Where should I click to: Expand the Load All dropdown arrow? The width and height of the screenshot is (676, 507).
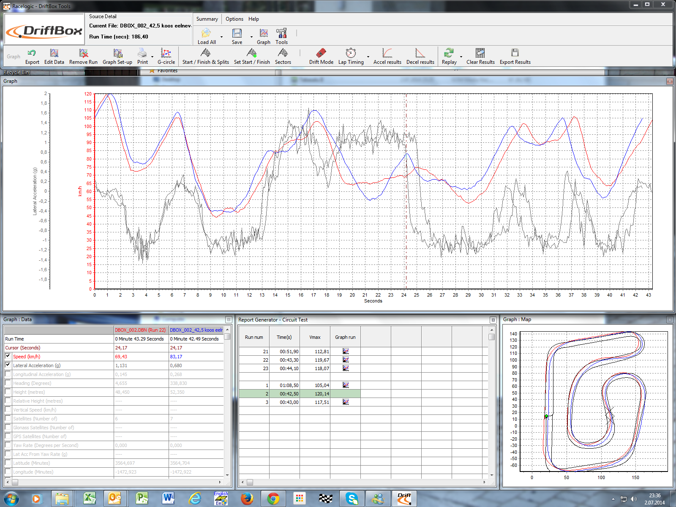pyautogui.click(x=221, y=37)
